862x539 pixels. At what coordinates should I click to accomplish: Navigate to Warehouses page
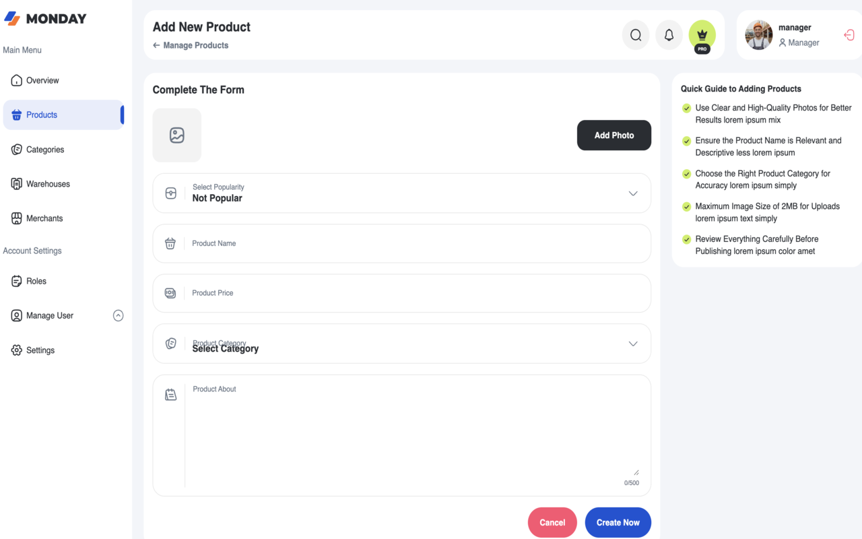point(48,184)
